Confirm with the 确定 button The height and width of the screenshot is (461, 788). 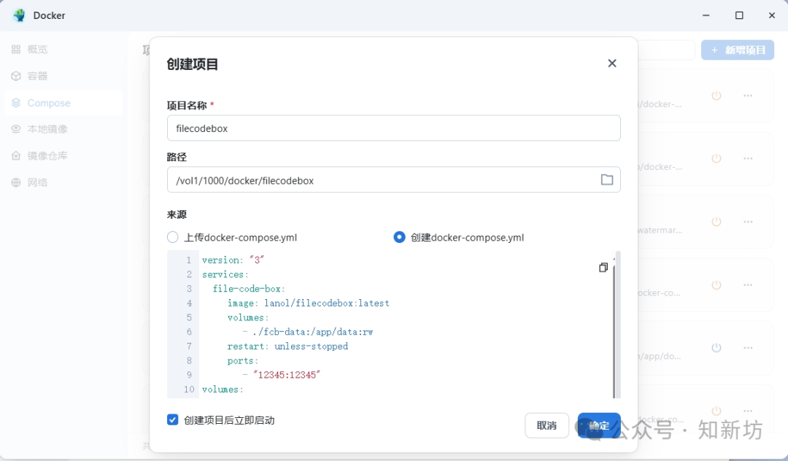[x=599, y=425]
